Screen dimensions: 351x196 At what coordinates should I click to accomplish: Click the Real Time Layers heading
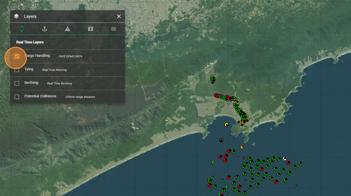click(30, 42)
